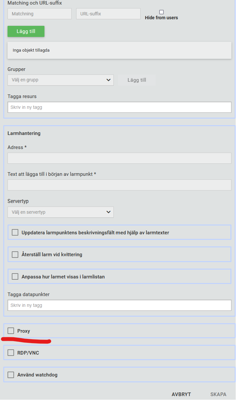
Task: Click the Adress text field
Action: 119,158
